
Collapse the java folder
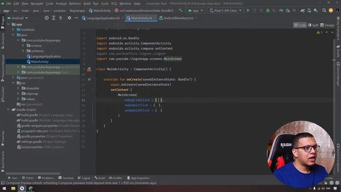13,35
